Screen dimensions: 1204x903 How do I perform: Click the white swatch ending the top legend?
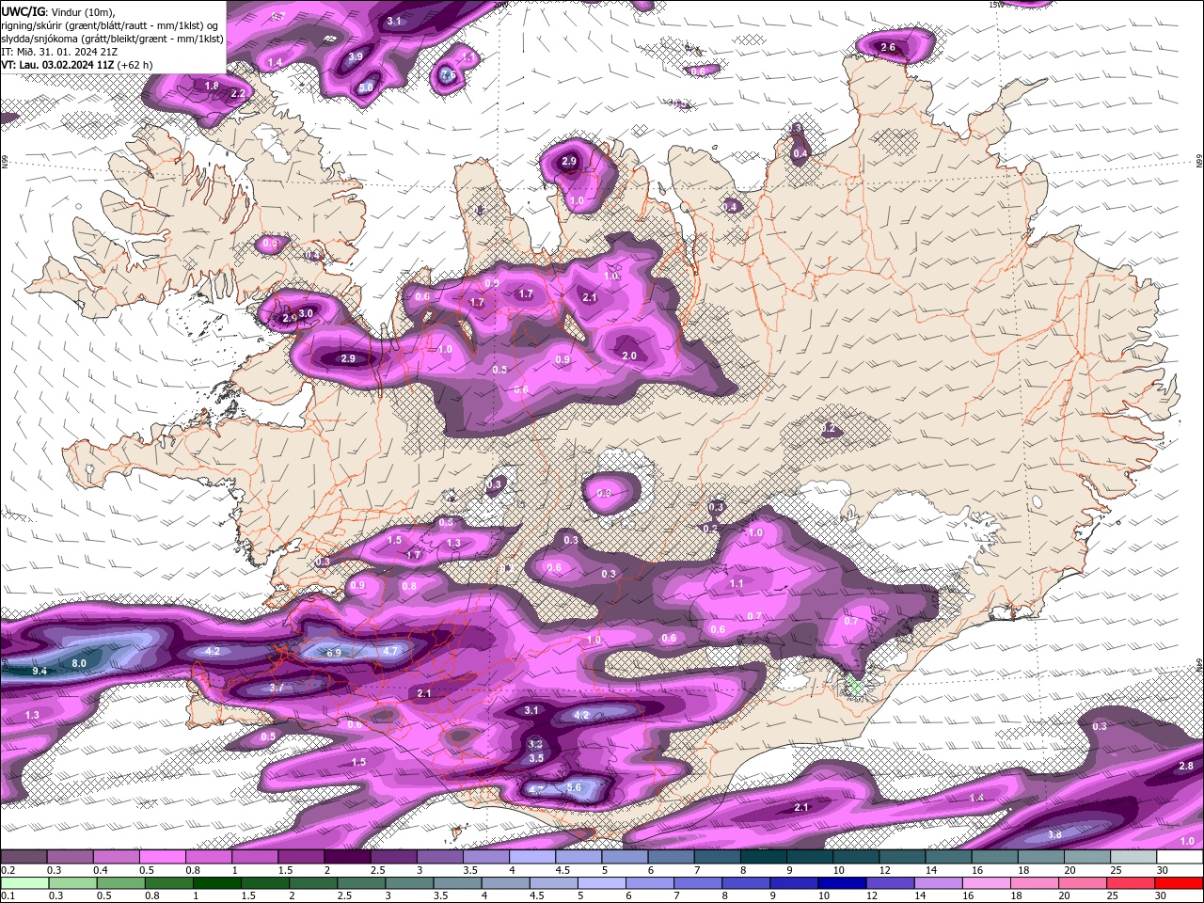(1179, 857)
